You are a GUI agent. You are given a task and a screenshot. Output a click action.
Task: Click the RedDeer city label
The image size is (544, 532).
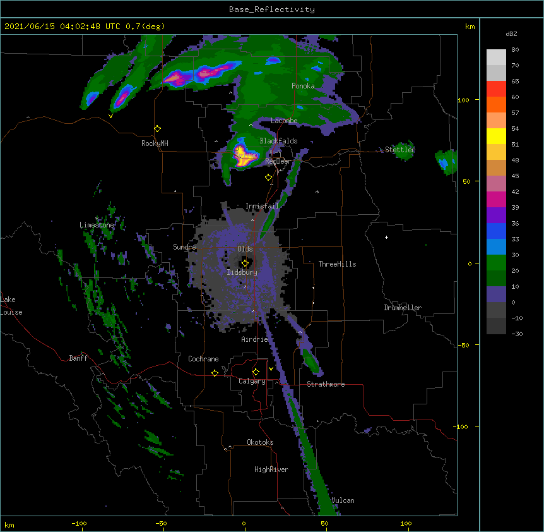[278, 161]
